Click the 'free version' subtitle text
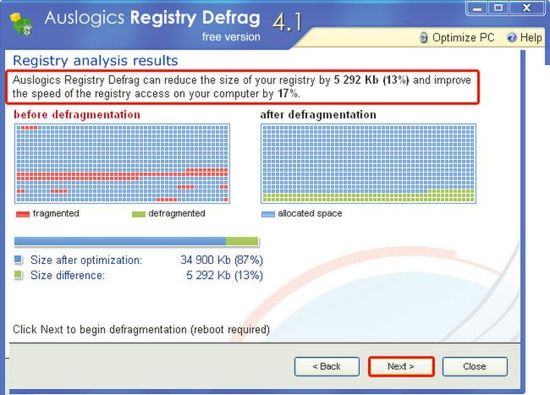The height and width of the screenshot is (395, 550). (231, 37)
